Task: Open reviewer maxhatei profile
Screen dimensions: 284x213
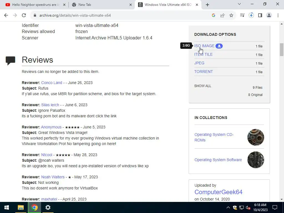Action: coord(49,199)
